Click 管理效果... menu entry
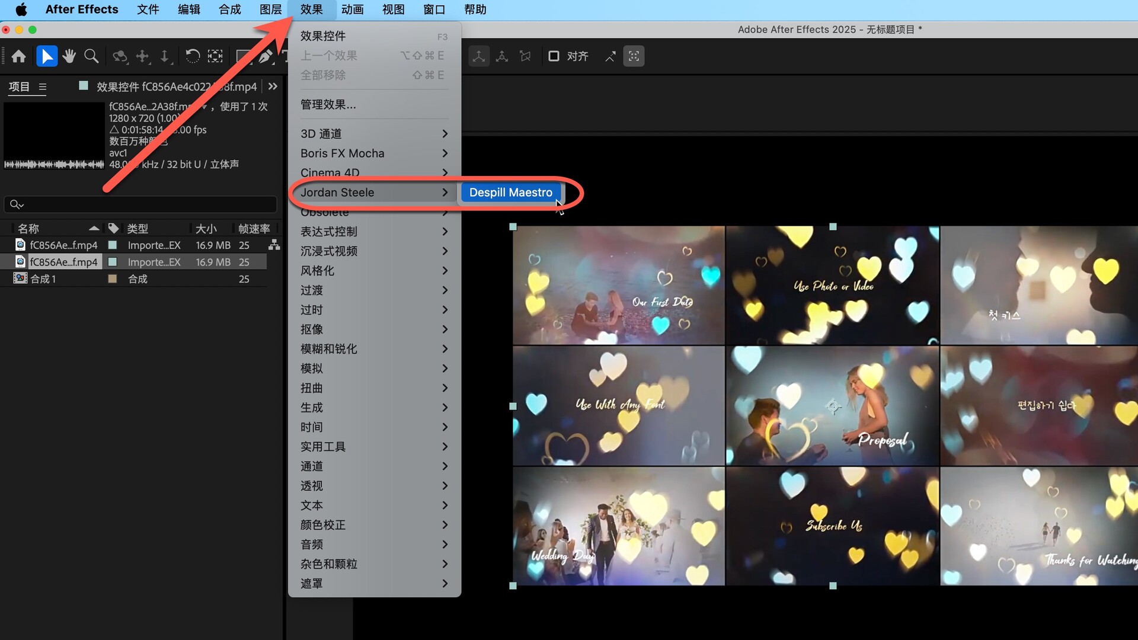The width and height of the screenshot is (1138, 640). point(328,105)
